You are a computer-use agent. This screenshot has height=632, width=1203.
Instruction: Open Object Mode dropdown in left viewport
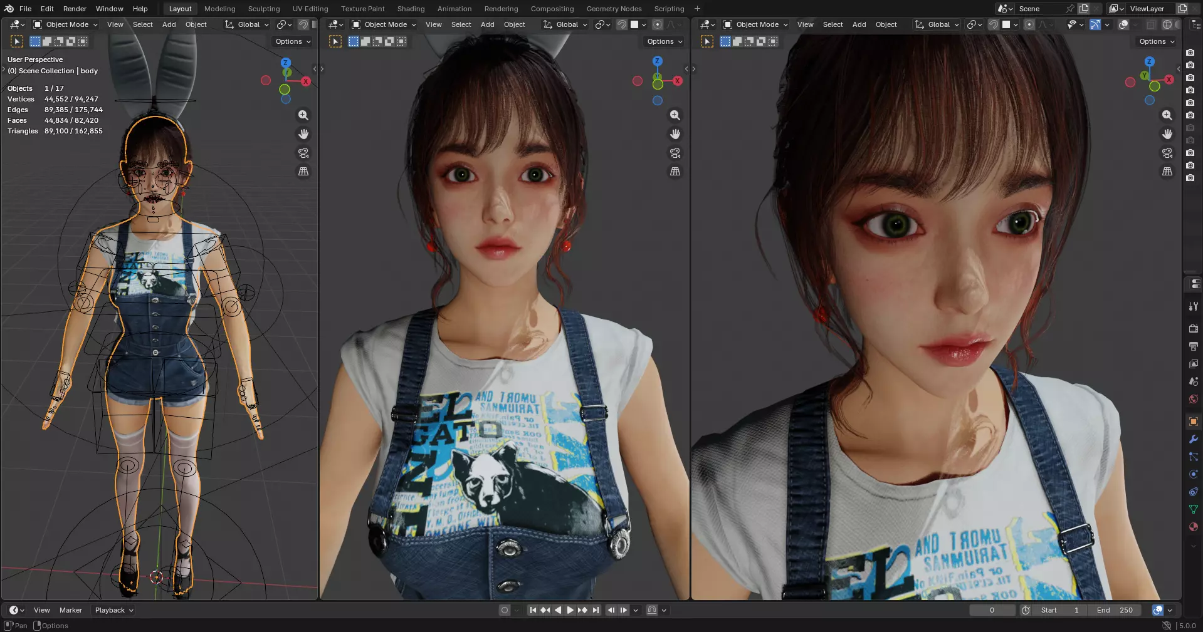pos(65,24)
